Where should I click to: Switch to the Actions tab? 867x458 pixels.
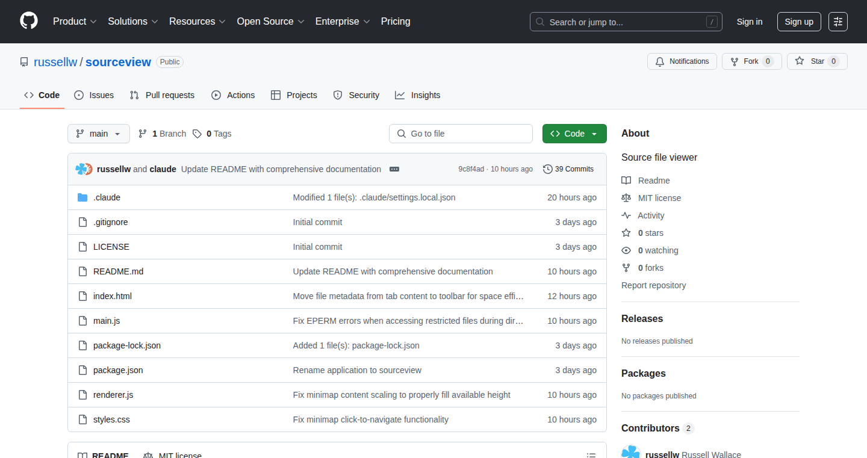click(233, 95)
